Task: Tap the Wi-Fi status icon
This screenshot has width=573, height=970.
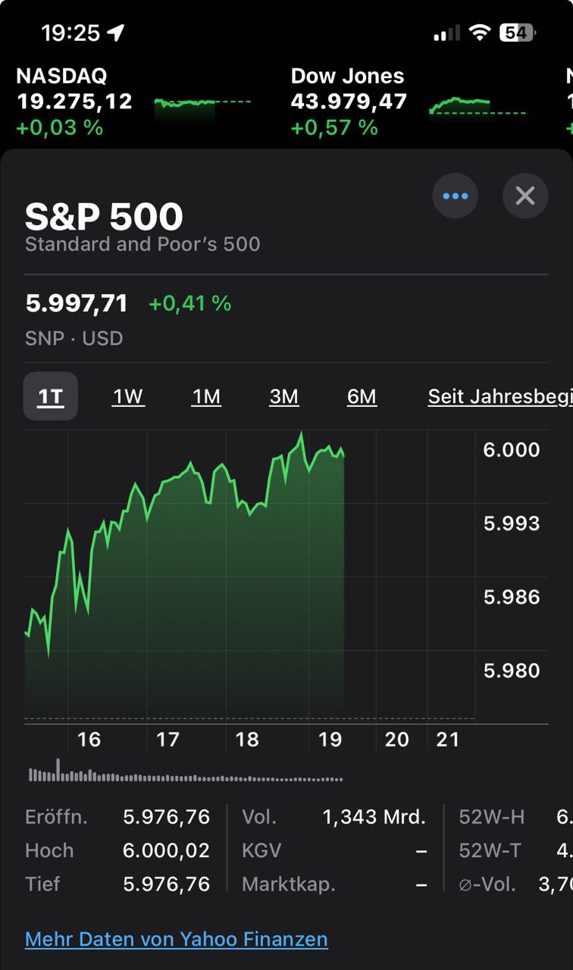Action: click(x=479, y=33)
